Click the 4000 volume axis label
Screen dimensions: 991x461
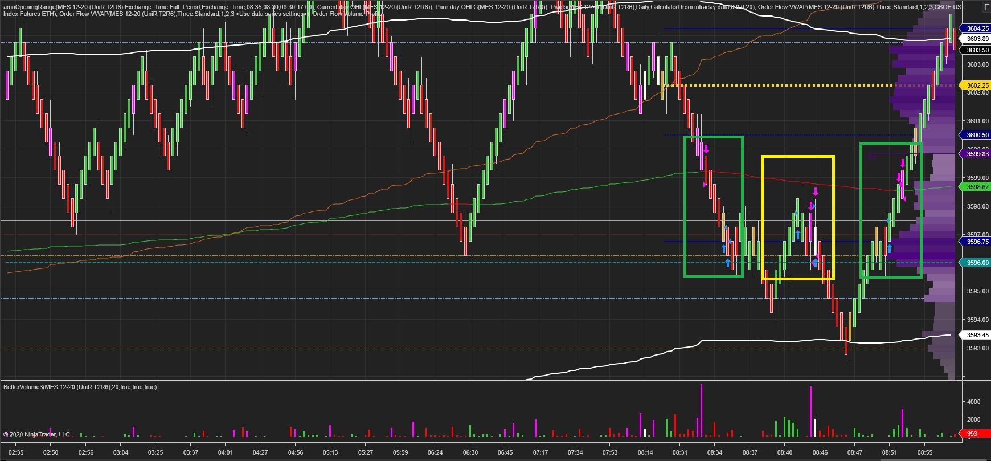pos(973,402)
